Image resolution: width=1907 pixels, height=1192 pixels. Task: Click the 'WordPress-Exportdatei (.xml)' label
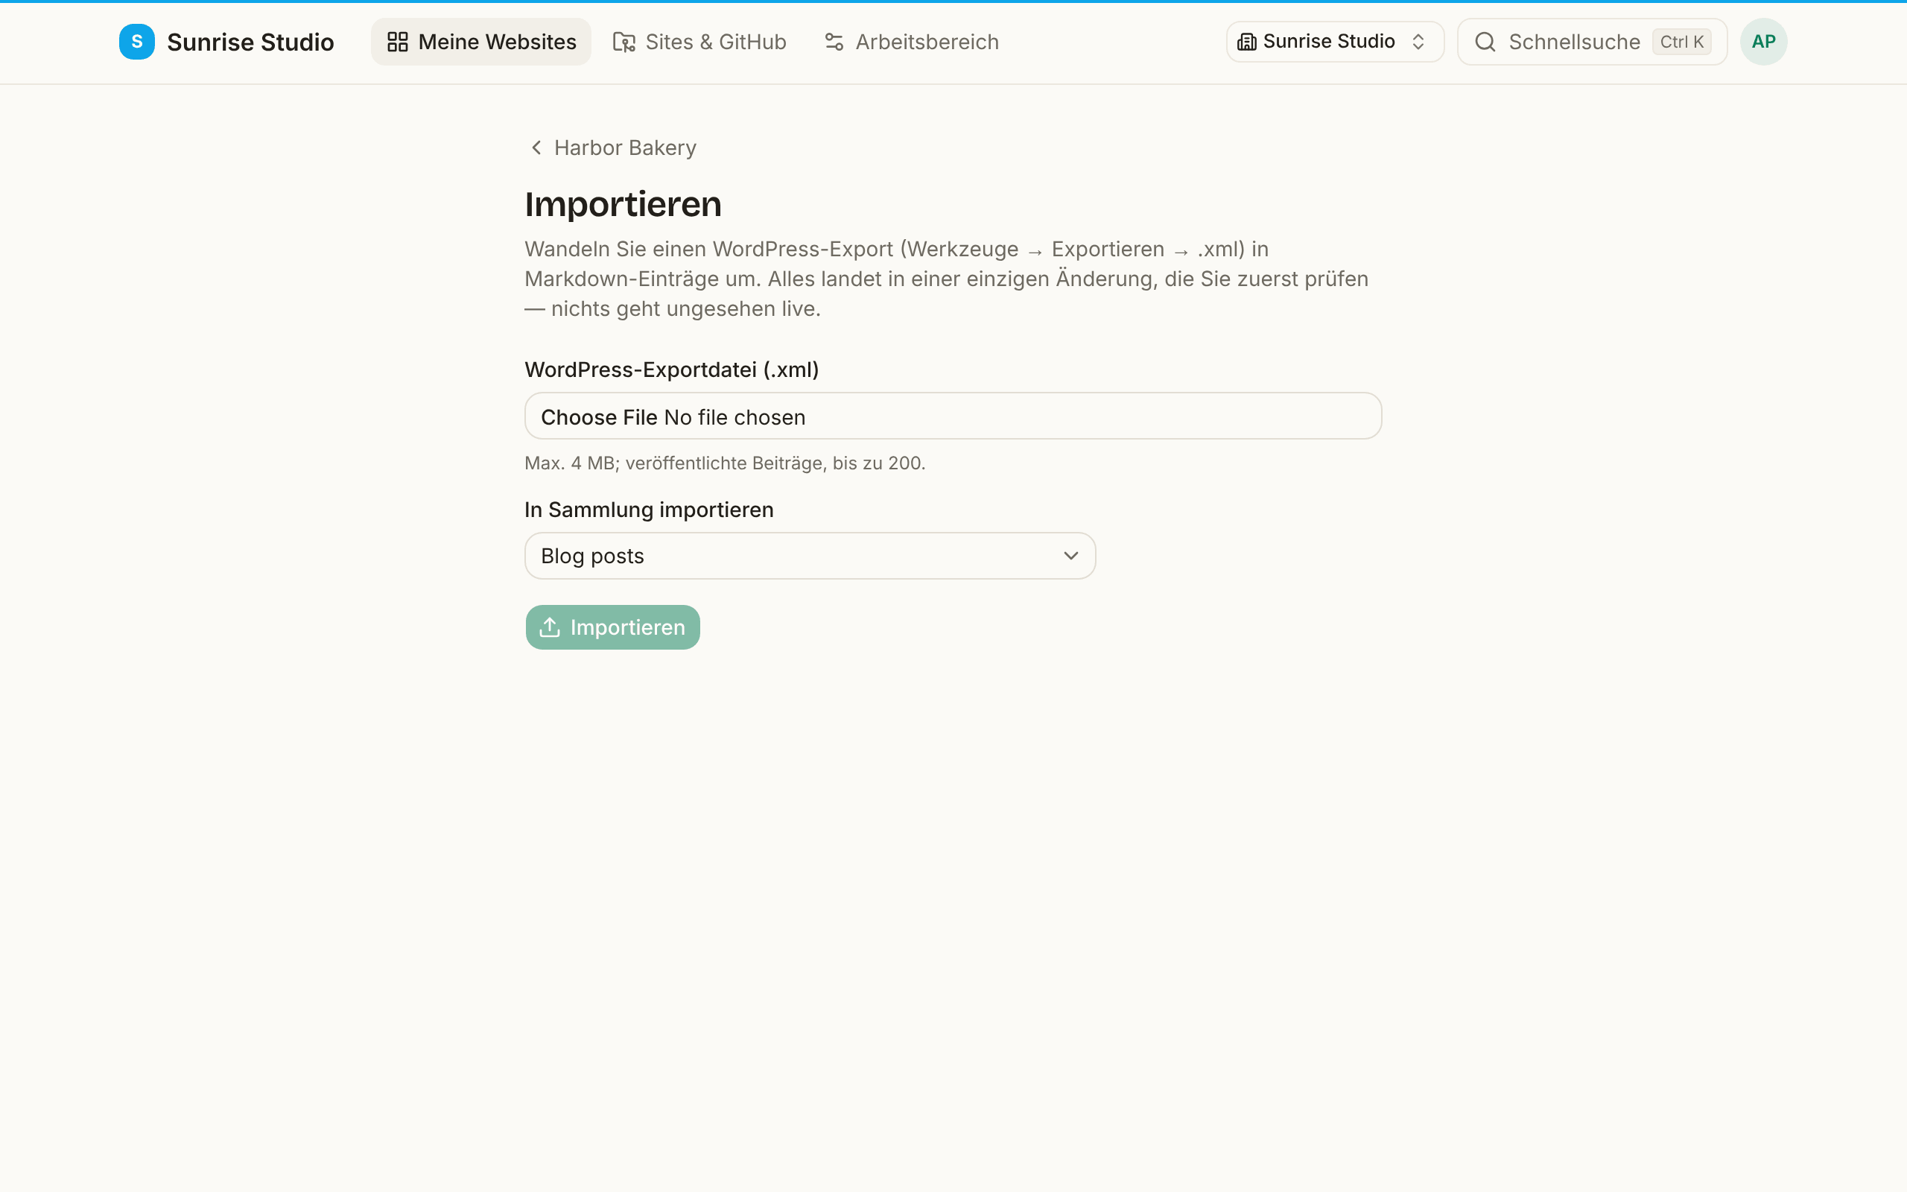[x=672, y=370]
